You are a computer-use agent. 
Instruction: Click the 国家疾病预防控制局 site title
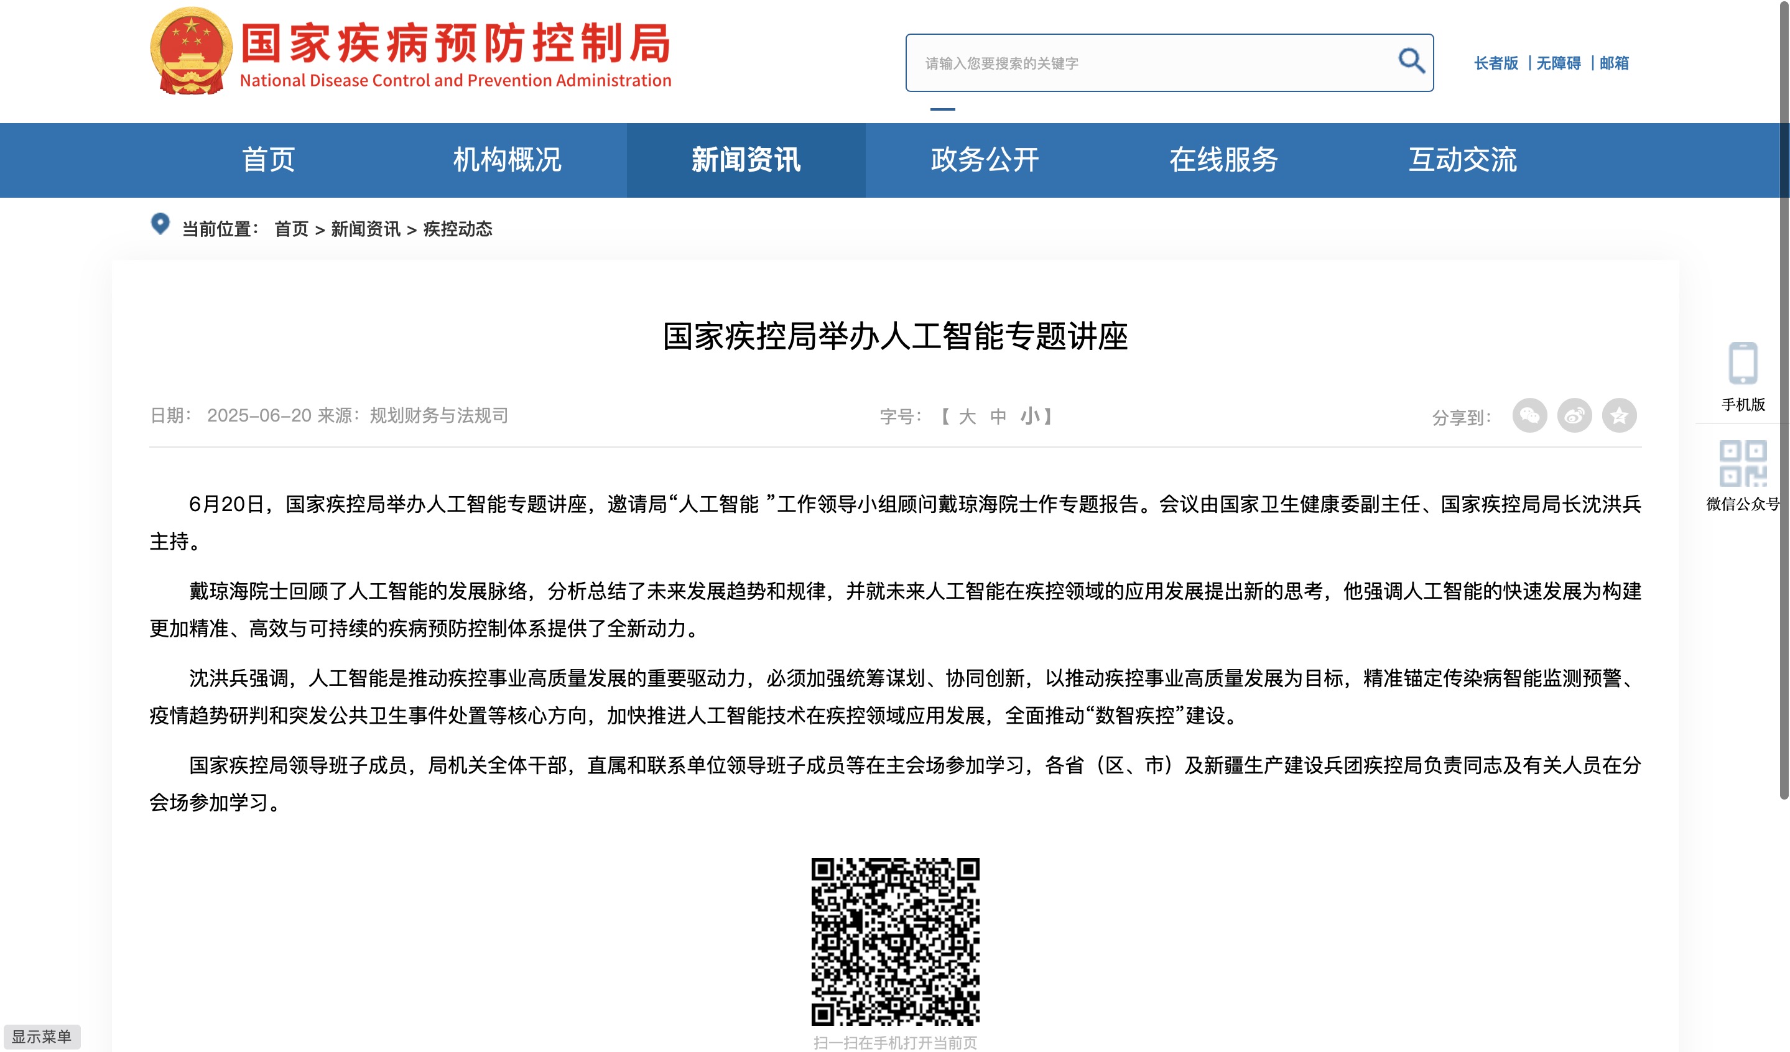click(x=456, y=43)
